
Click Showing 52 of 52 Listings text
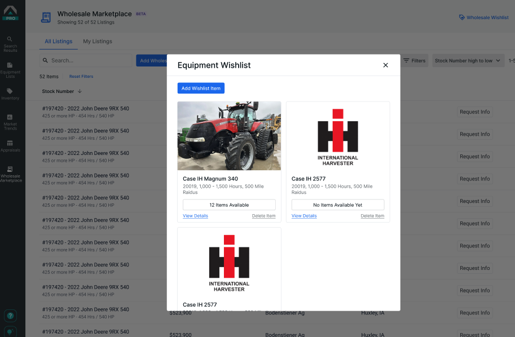[x=86, y=22]
